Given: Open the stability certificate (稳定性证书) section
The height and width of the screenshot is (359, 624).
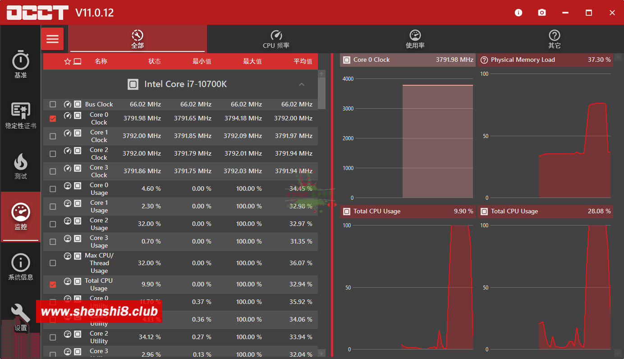Looking at the screenshot, I should [x=21, y=115].
